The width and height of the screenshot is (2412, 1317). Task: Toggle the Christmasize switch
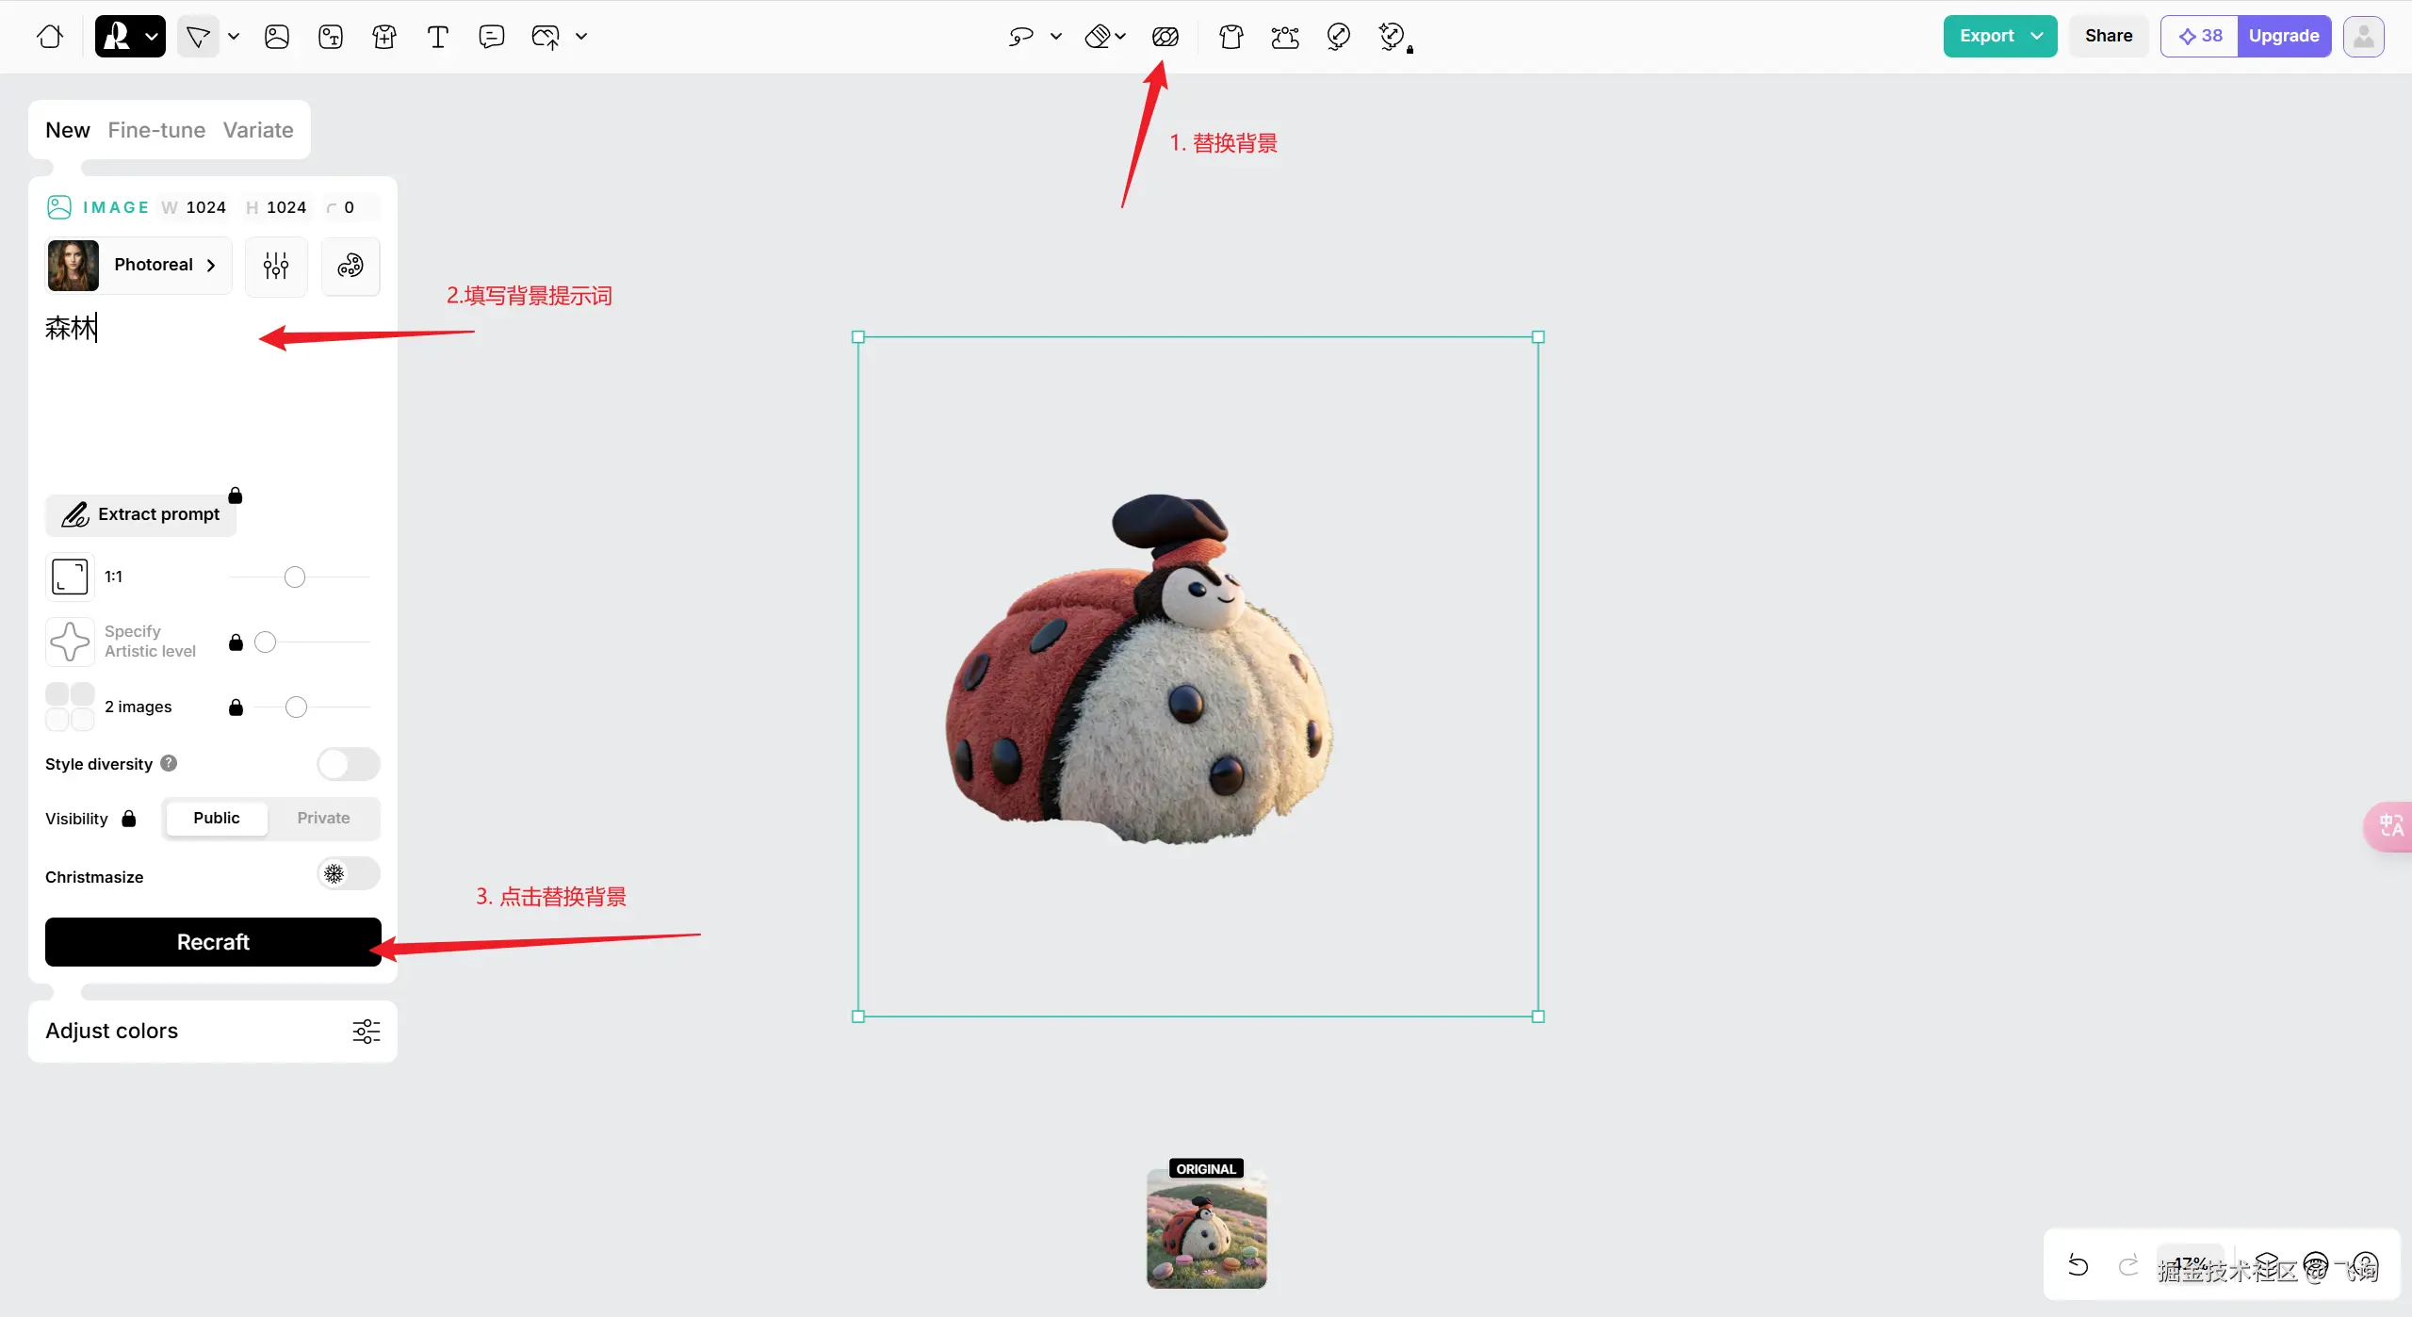349,874
